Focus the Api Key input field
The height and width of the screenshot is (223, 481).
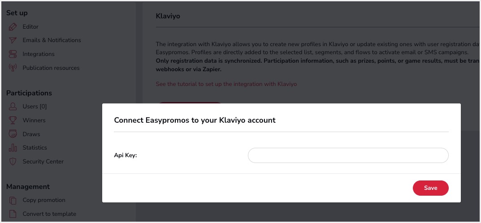348,155
